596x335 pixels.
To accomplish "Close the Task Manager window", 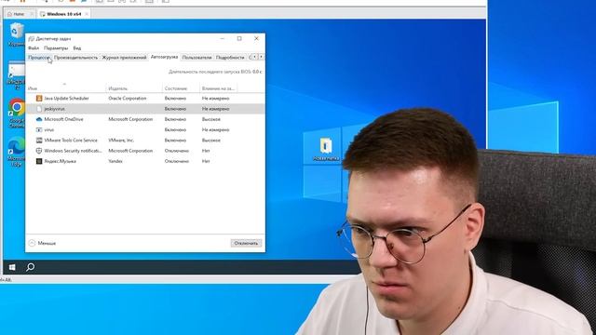I will [x=256, y=38].
